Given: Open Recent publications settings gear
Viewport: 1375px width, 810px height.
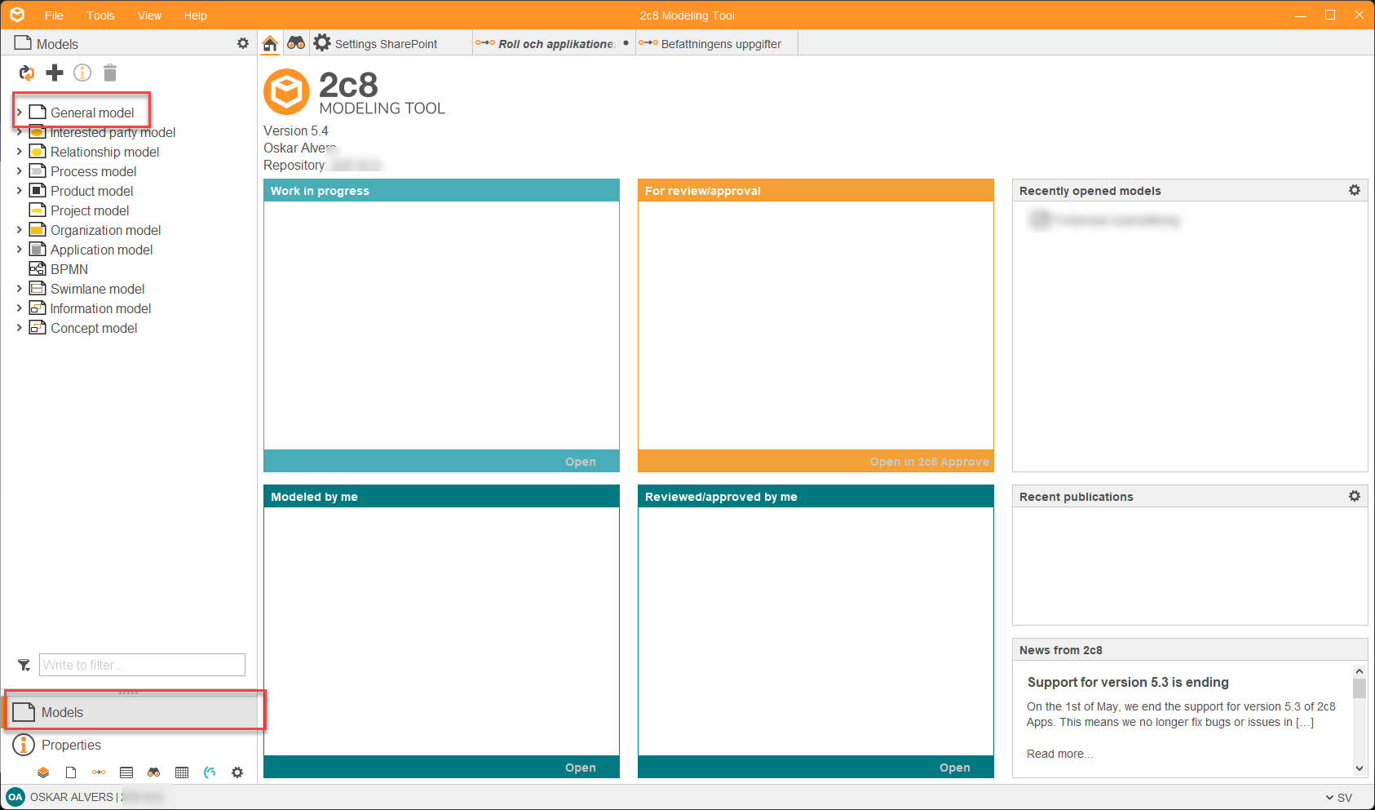Looking at the screenshot, I should coord(1355,496).
